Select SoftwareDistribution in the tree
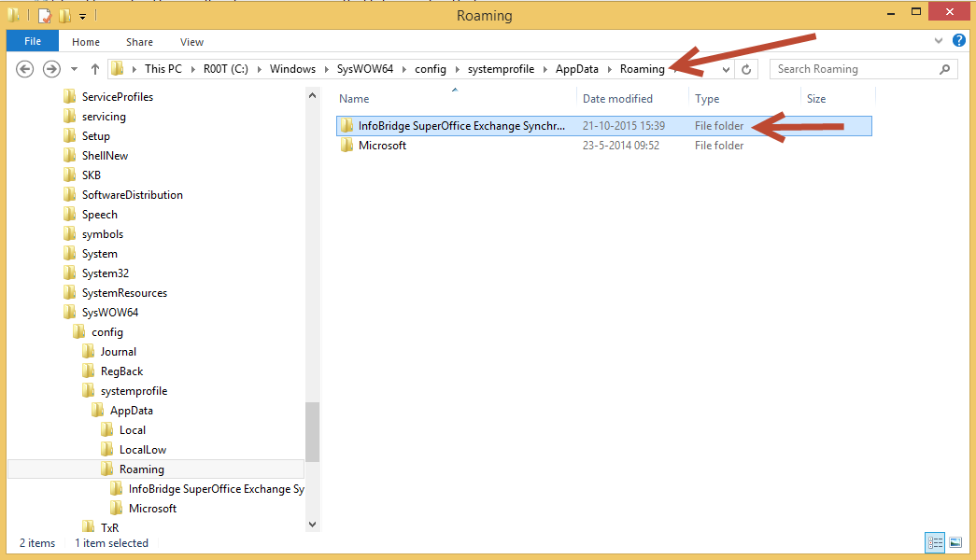The height and width of the screenshot is (560, 976). 132,195
